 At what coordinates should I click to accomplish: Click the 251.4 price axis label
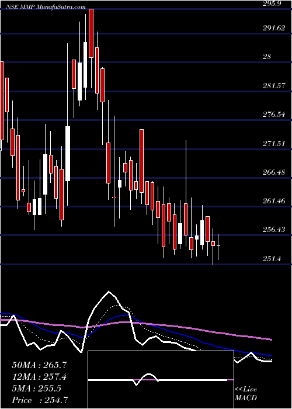click(272, 259)
